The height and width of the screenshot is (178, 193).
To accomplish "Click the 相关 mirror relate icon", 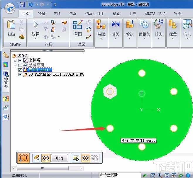I will [116, 24].
